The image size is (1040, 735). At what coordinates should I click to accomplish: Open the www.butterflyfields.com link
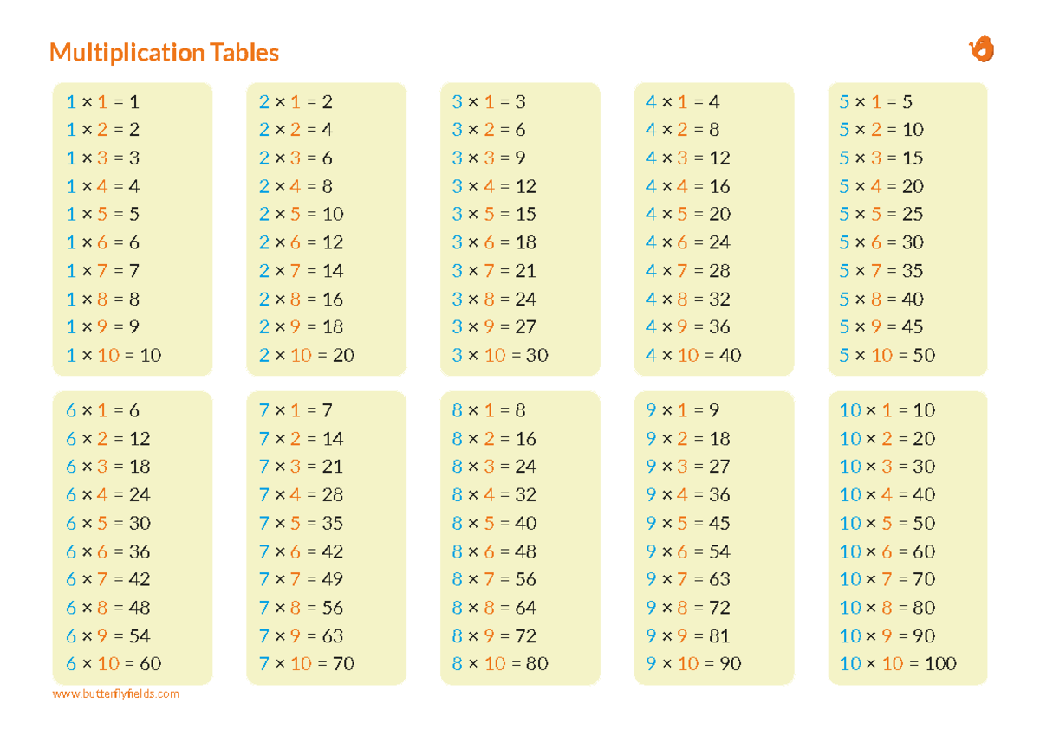click(x=115, y=693)
